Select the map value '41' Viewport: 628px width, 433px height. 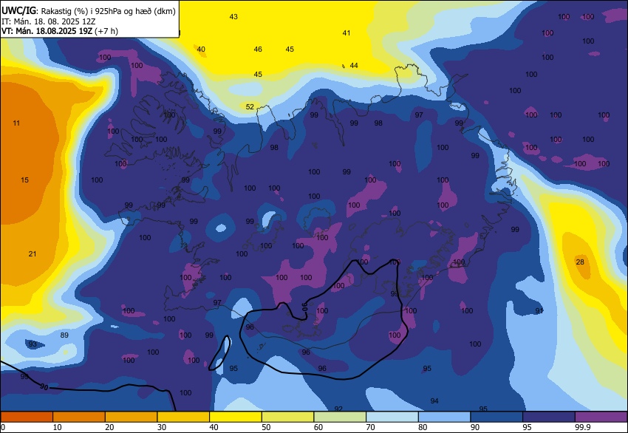347,33
